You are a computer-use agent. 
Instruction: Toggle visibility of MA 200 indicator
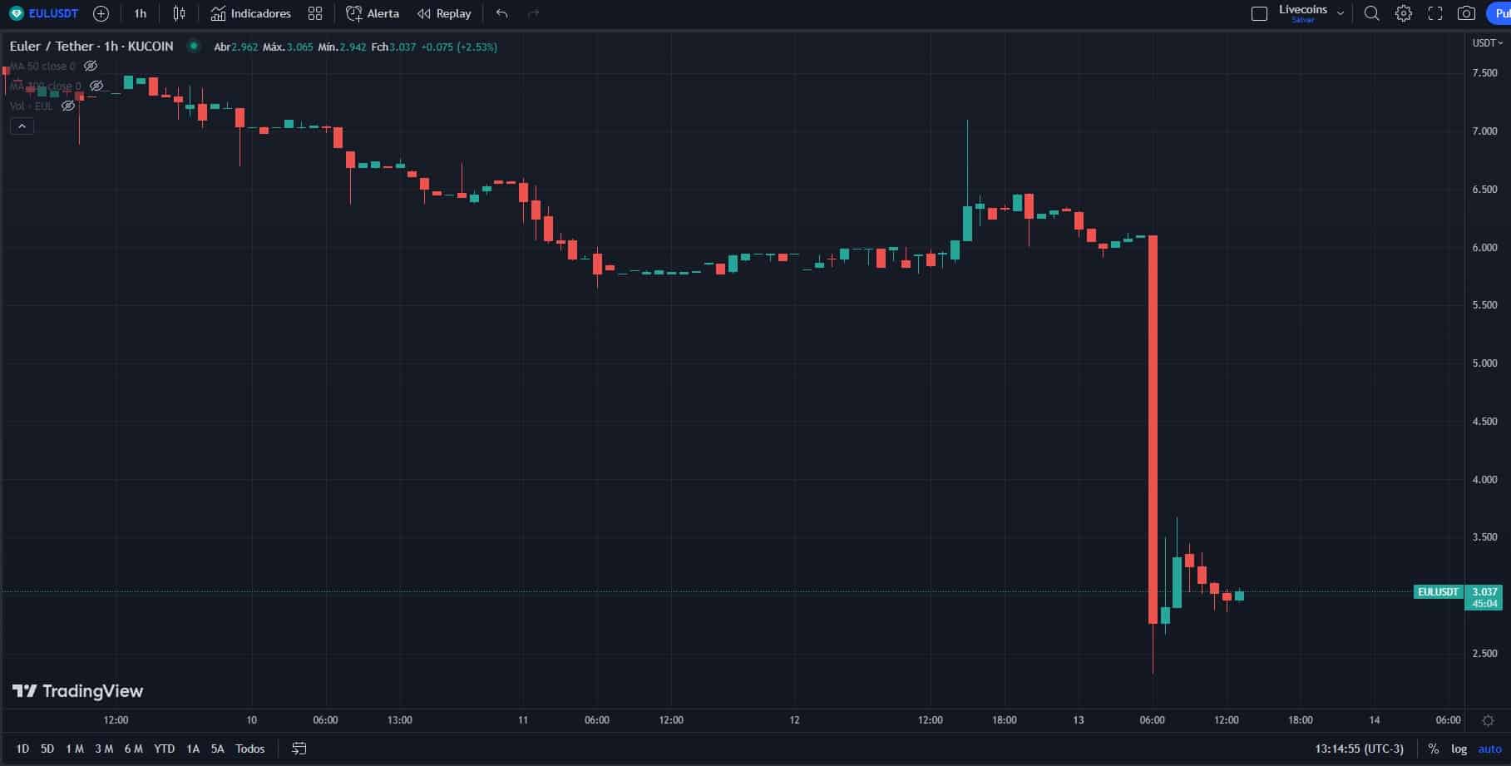pyautogui.click(x=96, y=86)
